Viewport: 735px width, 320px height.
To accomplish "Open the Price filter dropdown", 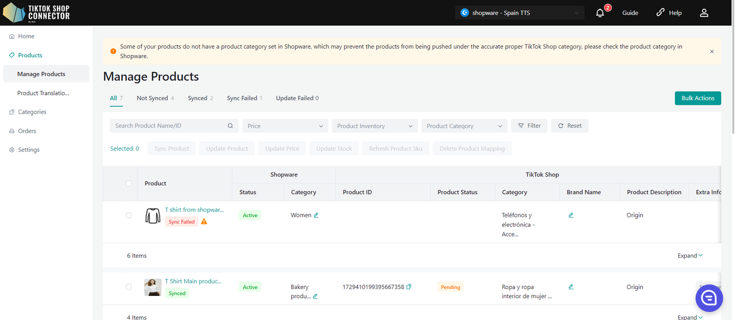I will coord(285,126).
